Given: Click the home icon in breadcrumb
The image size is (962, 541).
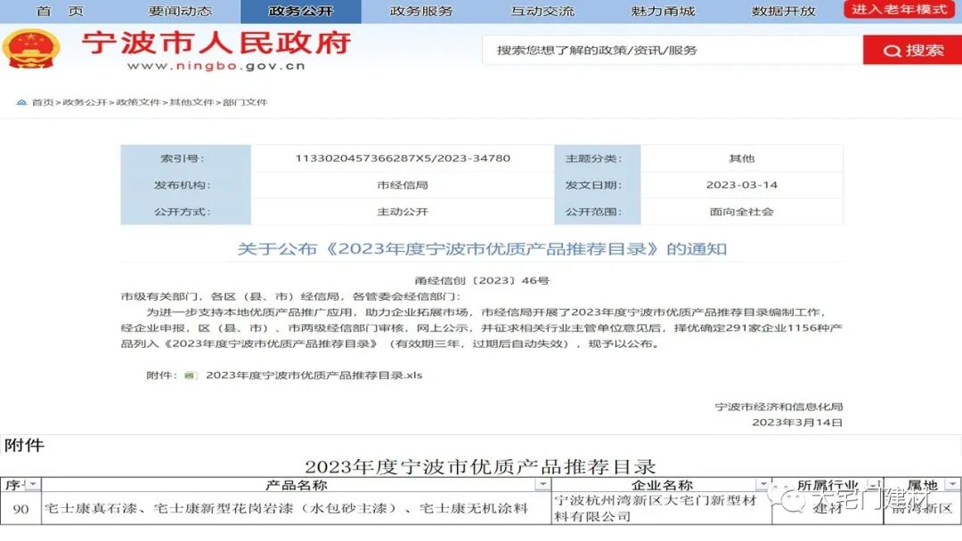Looking at the screenshot, I should pyautogui.click(x=21, y=102).
